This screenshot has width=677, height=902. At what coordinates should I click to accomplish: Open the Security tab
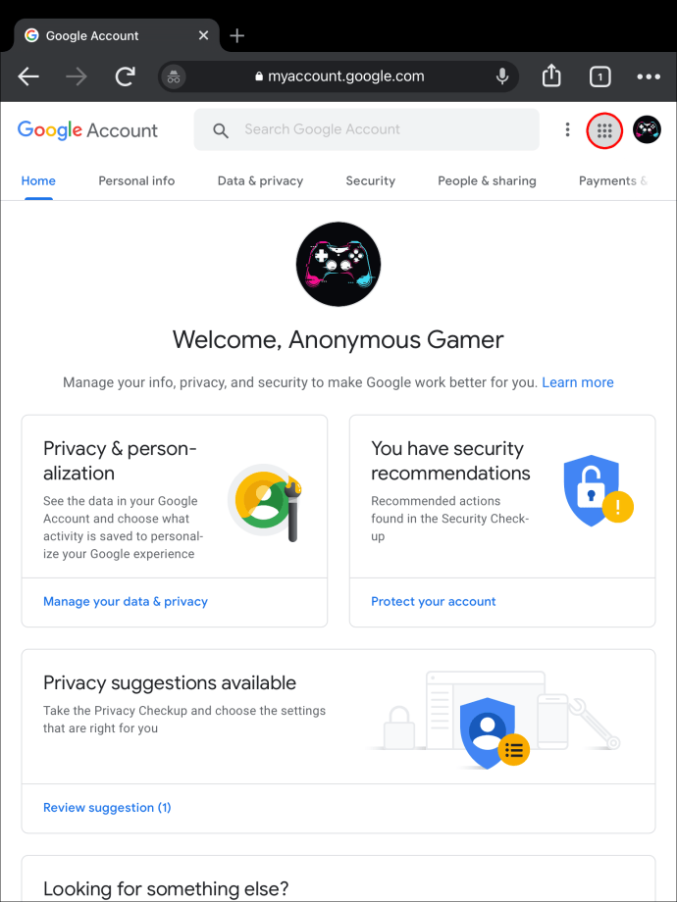370,180
